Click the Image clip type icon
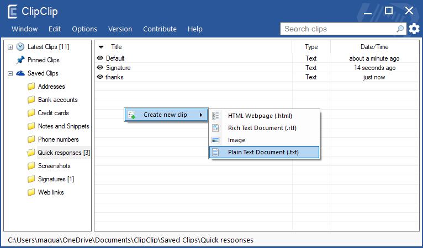Image resolution: width=423 pixels, height=248 pixels. (216, 140)
